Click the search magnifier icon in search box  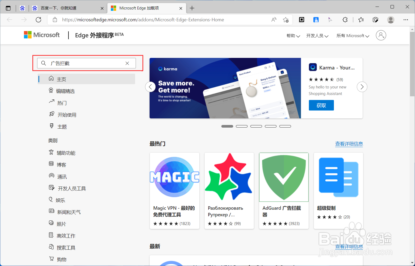click(x=44, y=63)
